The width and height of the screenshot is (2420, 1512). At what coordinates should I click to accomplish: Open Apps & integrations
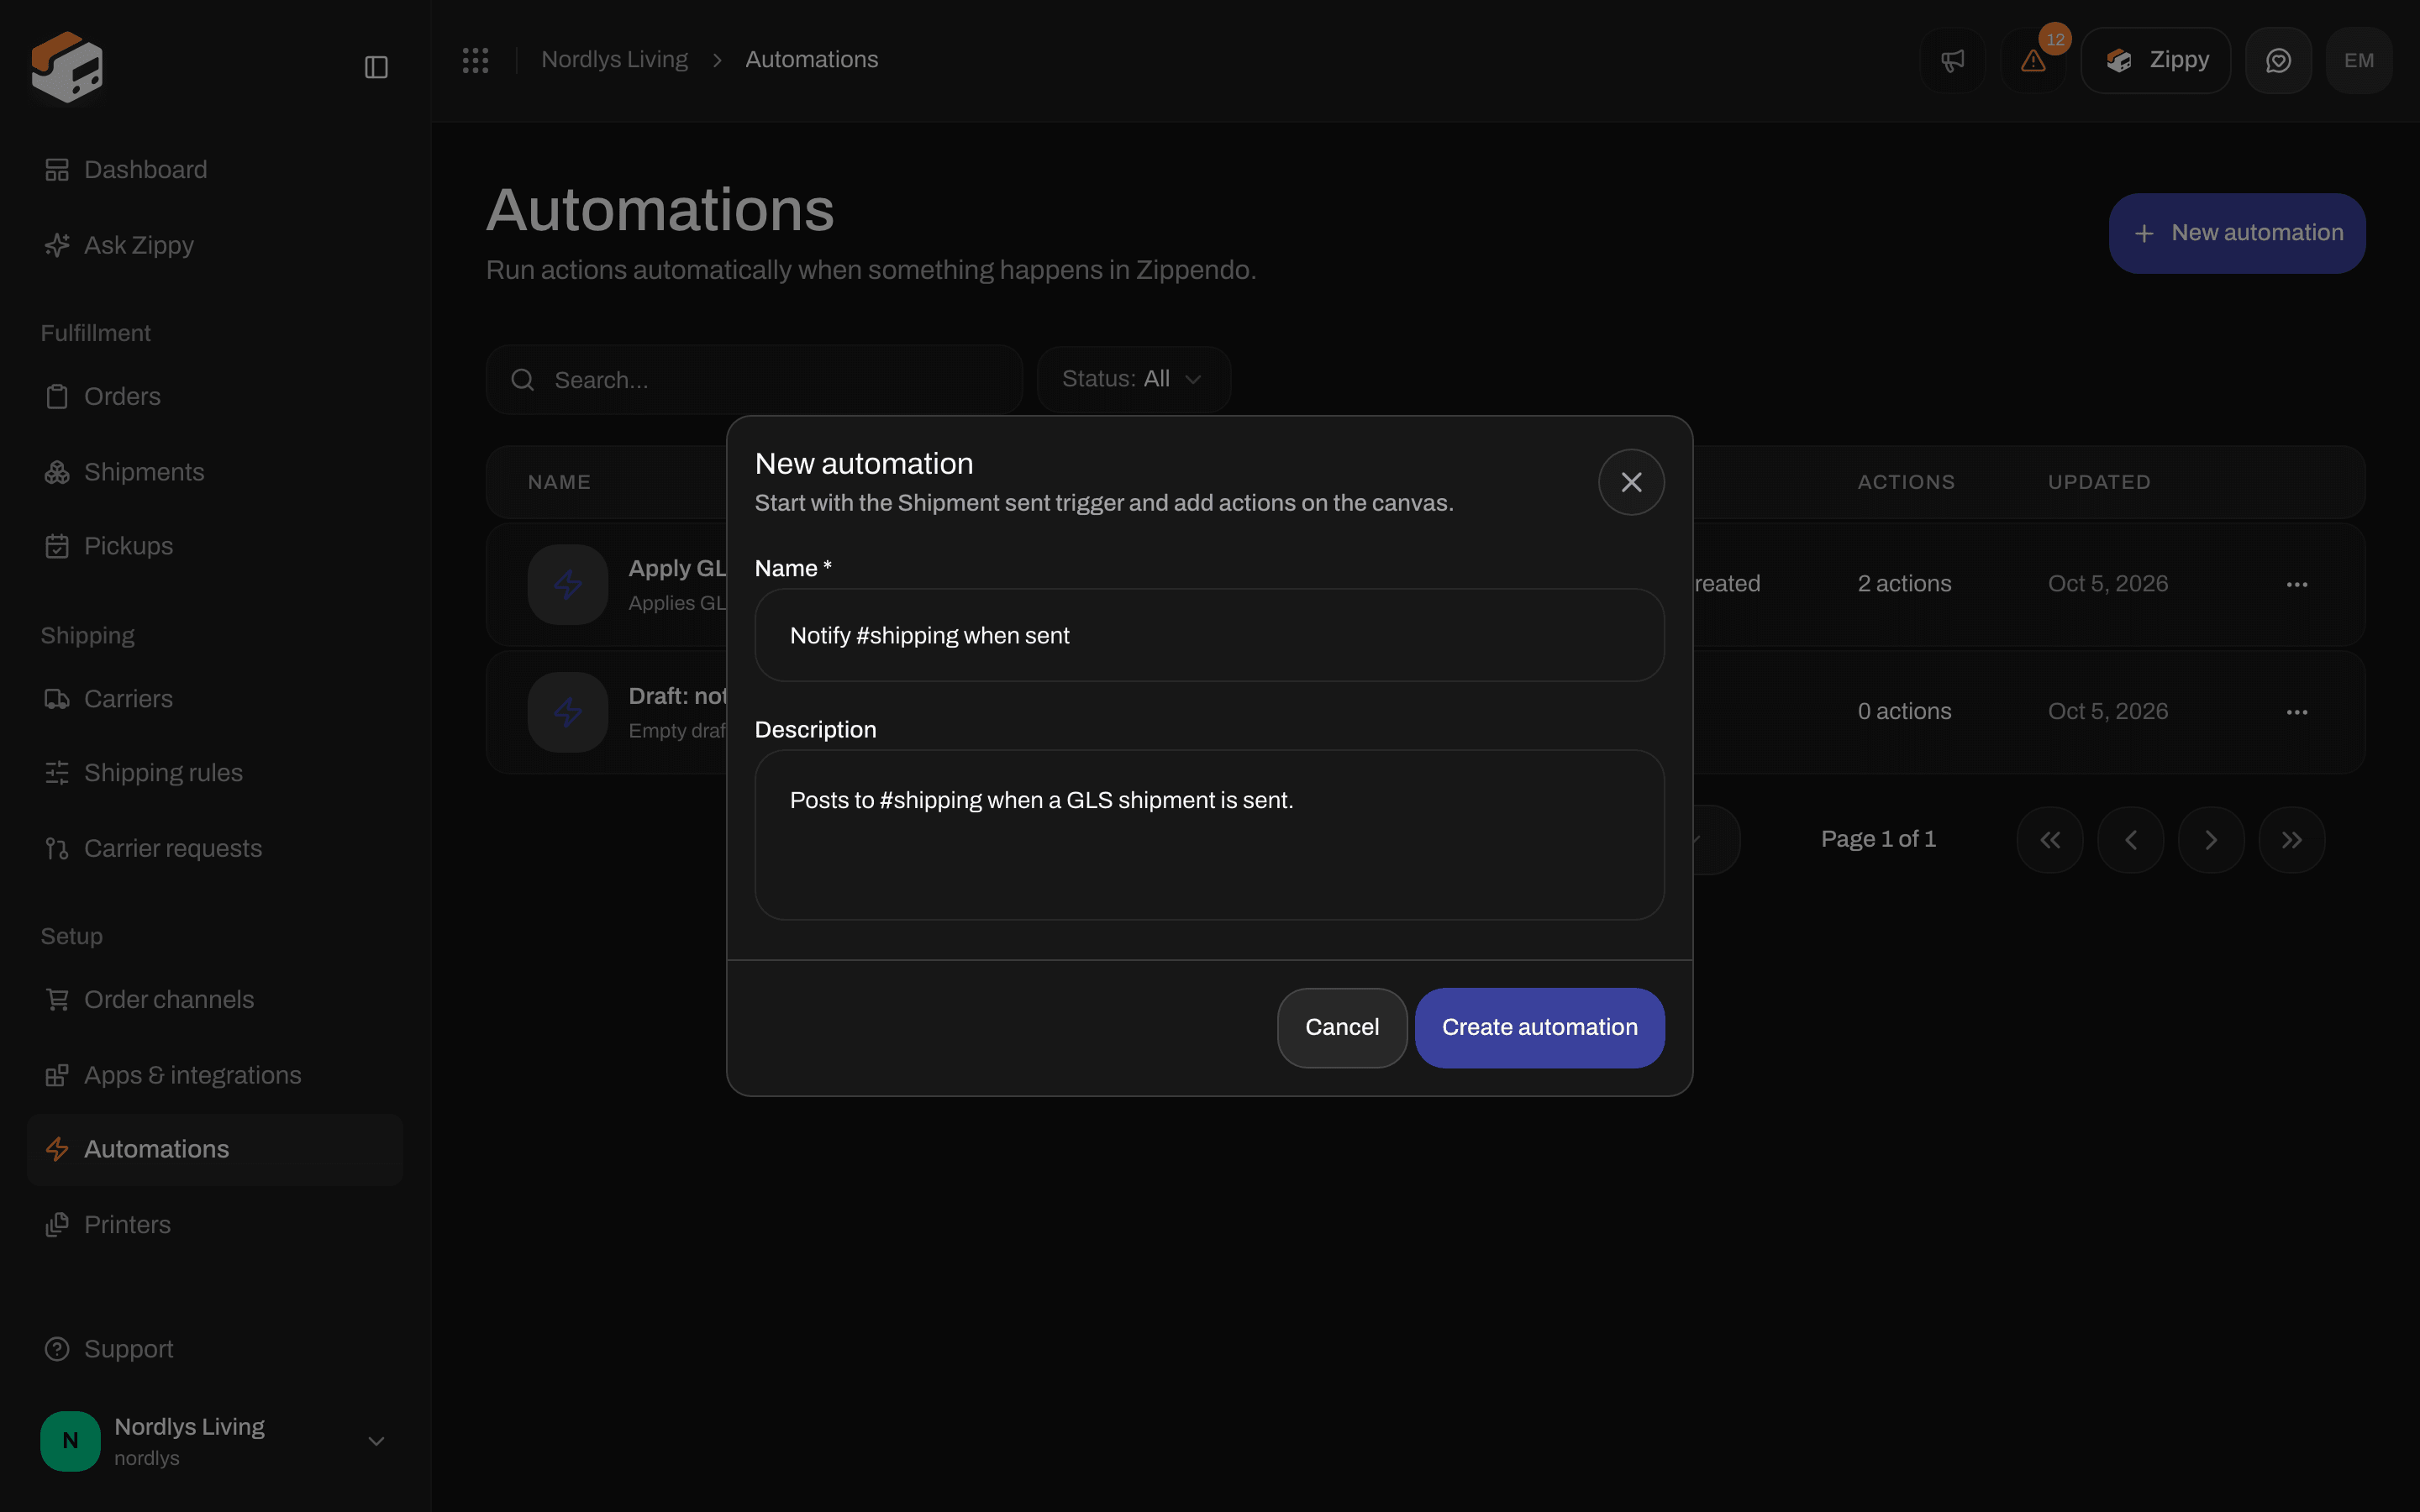[x=215, y=1075]
